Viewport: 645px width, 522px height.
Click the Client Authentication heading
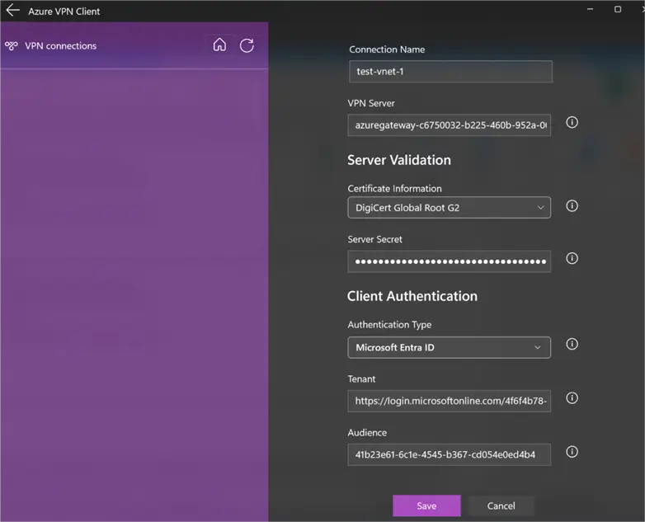coord(412,296)
